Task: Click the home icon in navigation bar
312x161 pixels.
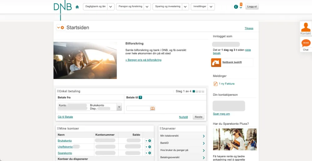Action: [77, 7]
